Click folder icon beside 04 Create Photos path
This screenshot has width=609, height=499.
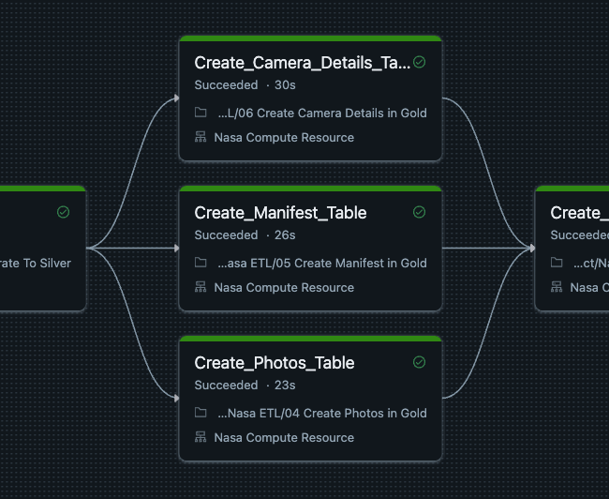pos(201,413)
